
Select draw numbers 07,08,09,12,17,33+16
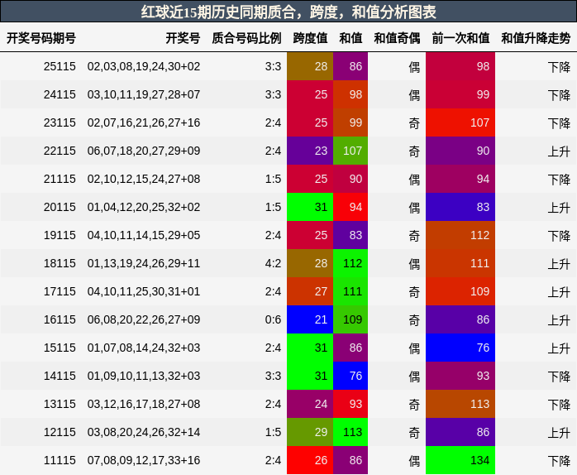(x=144, y=460)
